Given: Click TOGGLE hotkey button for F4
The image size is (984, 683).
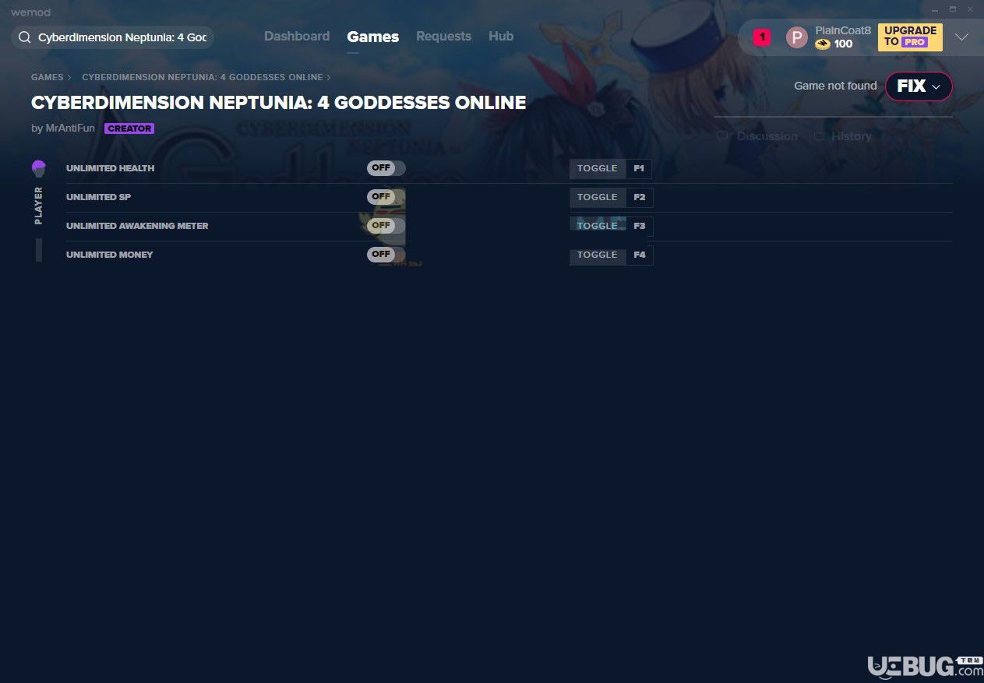Looking at the screenshot, I should pyautogui.click(x=598, y=255).
